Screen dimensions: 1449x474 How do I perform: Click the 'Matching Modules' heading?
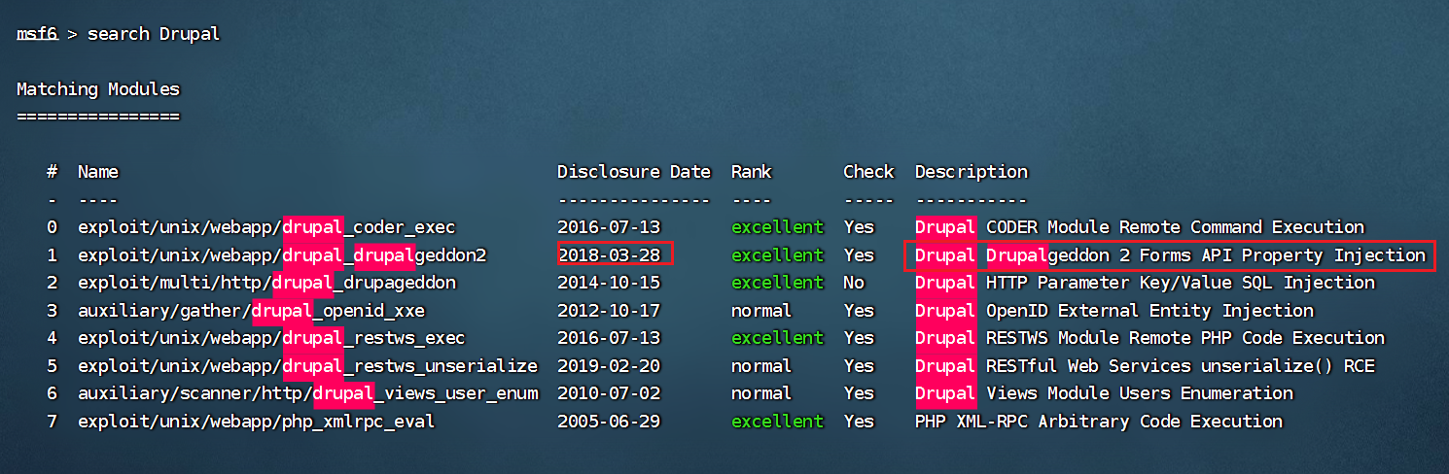pos(98,89)
